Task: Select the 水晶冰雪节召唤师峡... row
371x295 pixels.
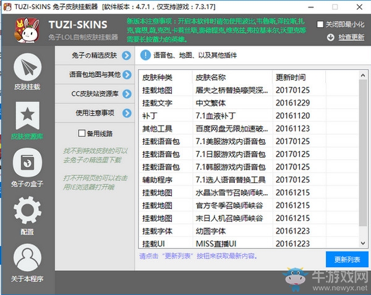Action: (249, 192)
